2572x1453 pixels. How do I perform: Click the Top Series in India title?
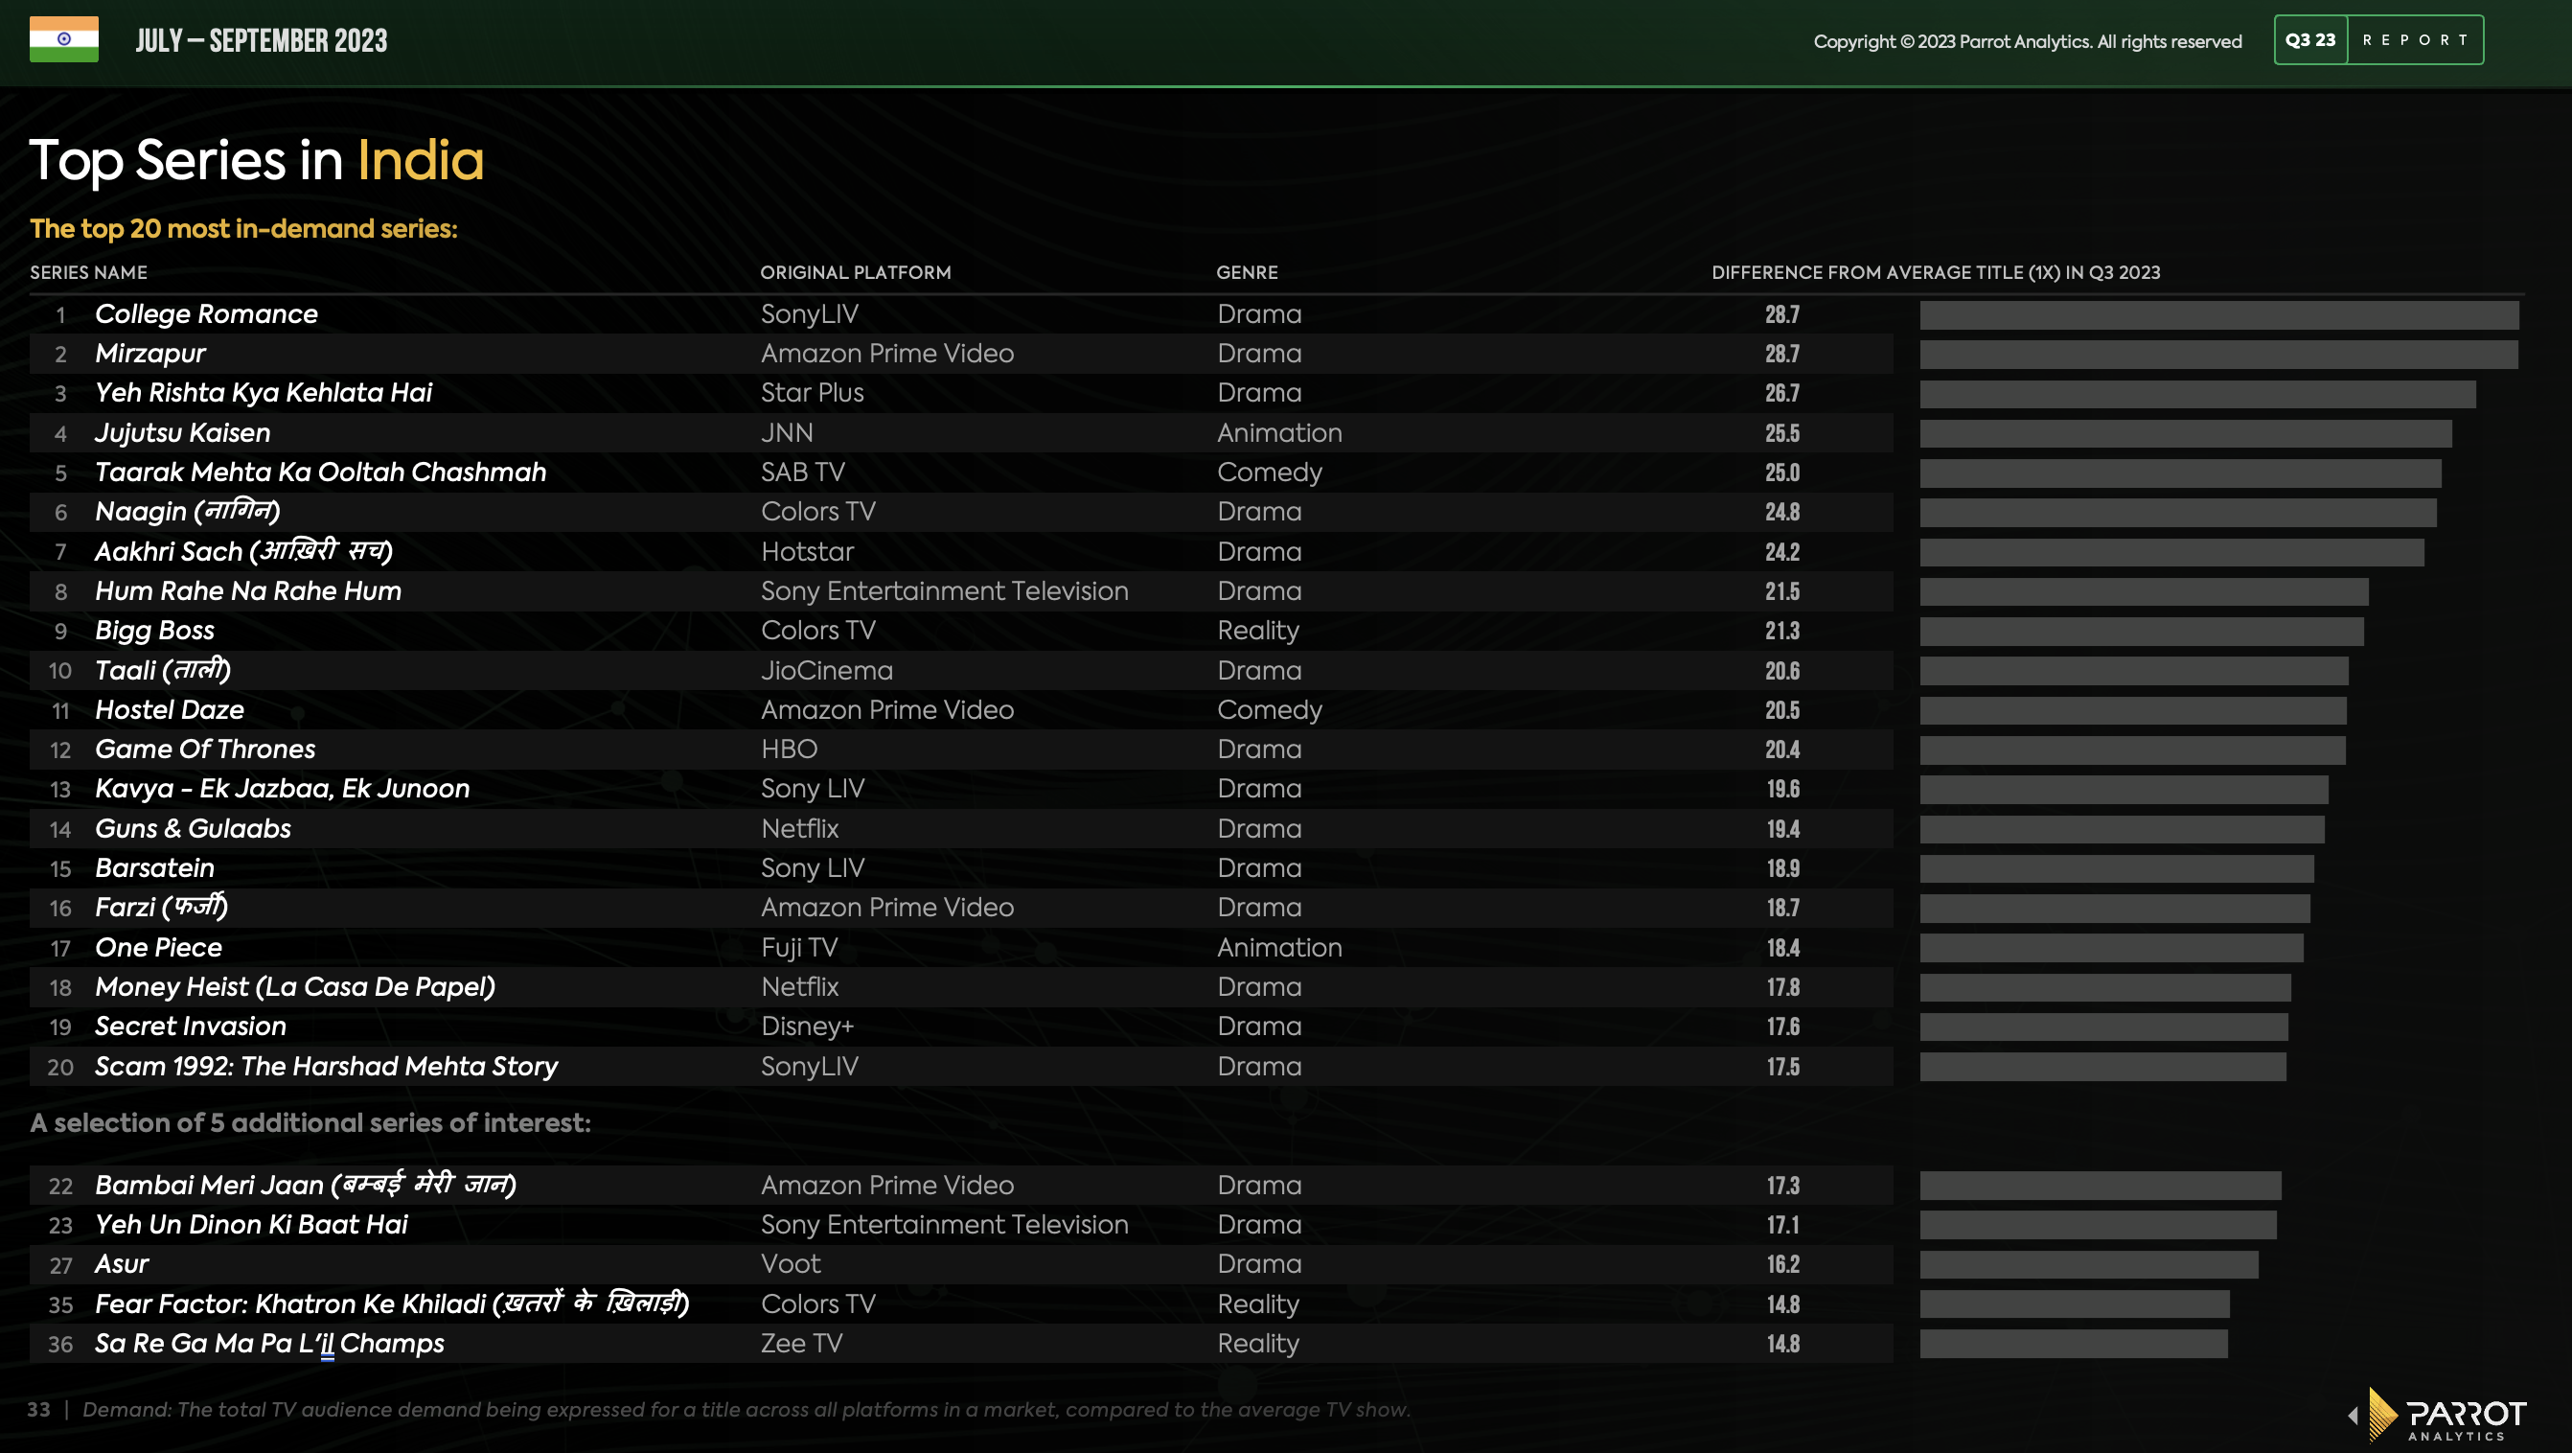coord(257,161)
